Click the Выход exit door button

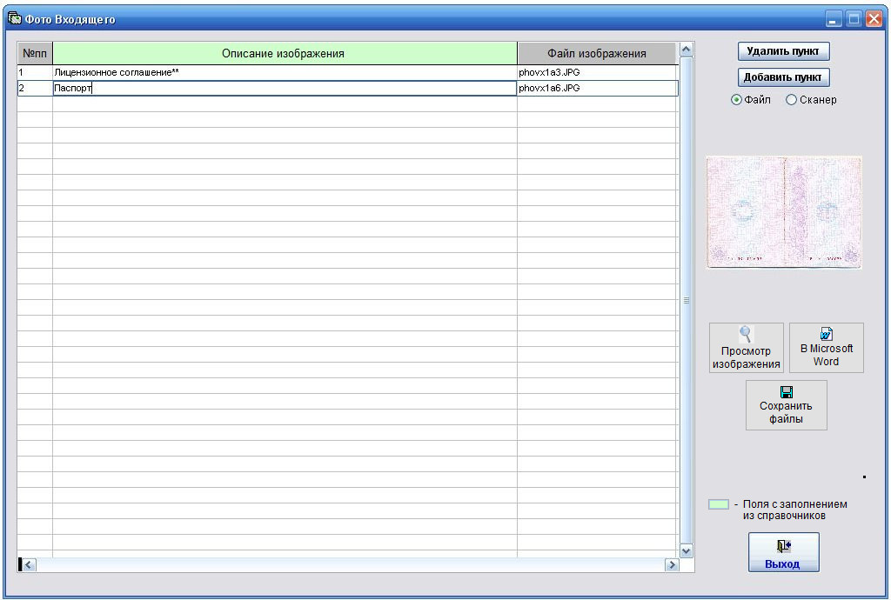pyautogui.click(x=784, y=552)
